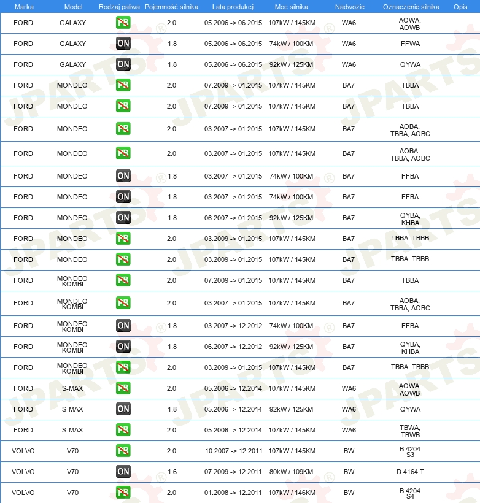Screen dimensions: 480x503
Task: Click the 06.2007 -> 12.2012 production years
Action: pyautogui.click(x=233, y=347)
